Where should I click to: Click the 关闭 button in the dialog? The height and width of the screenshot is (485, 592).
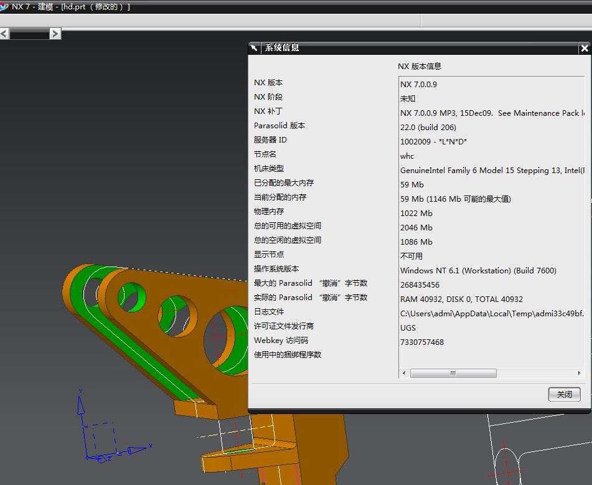pyautogui.click(x=564, y=394)
